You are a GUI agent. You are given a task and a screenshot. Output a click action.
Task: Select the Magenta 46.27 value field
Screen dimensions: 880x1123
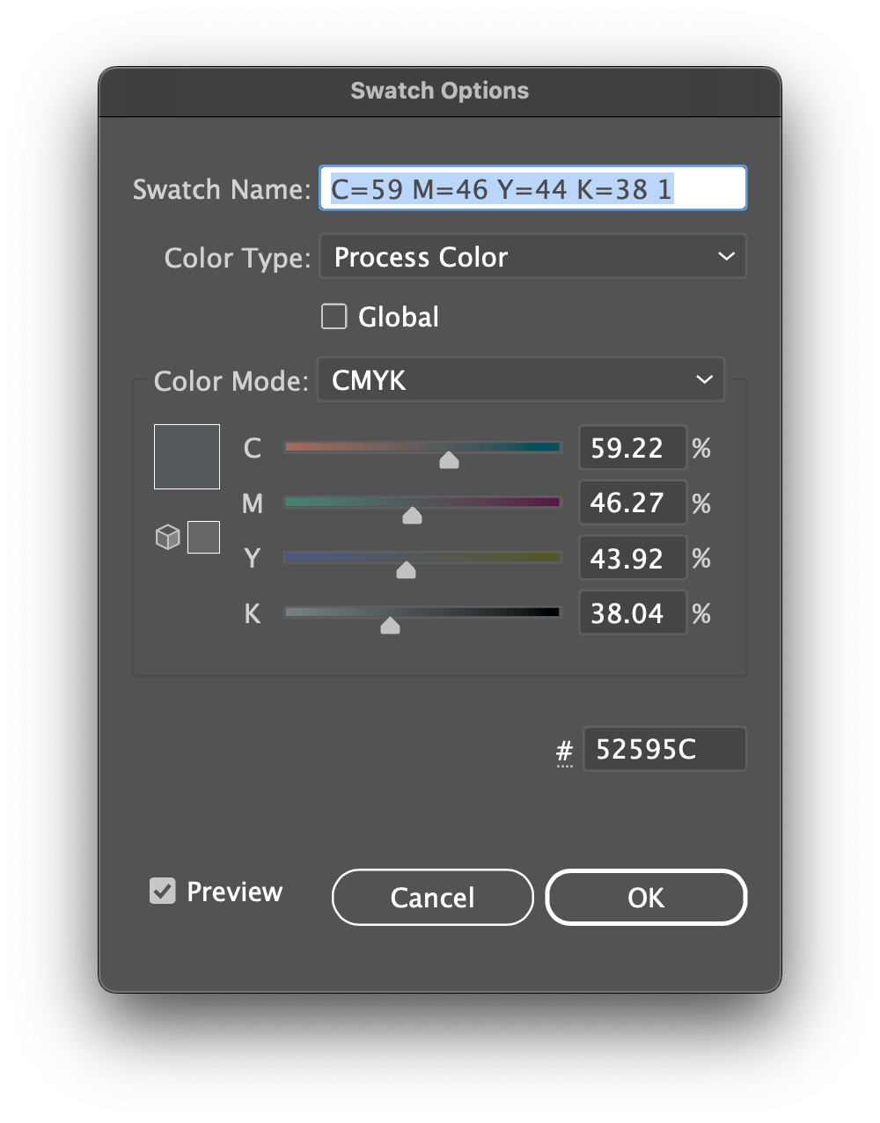(632, 503)
